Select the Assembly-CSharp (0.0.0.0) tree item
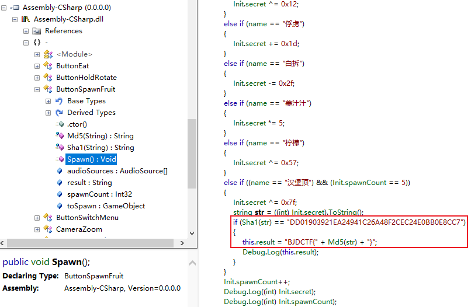Image resolution: width=471 pixels, height=307 pixels. coord(67,8)
